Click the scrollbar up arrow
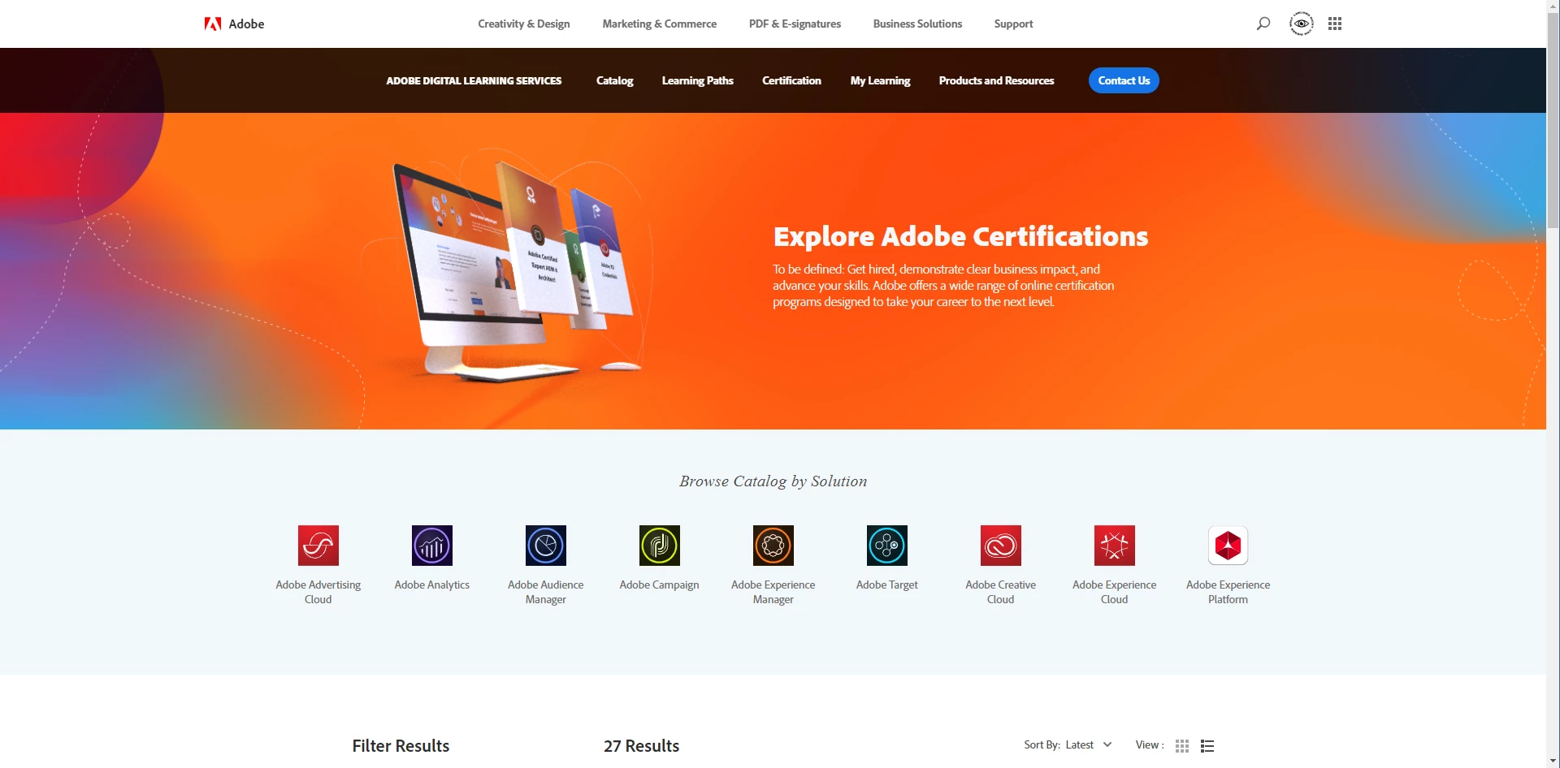The width and height of the screenshot is (1560, 768). 1553,6
